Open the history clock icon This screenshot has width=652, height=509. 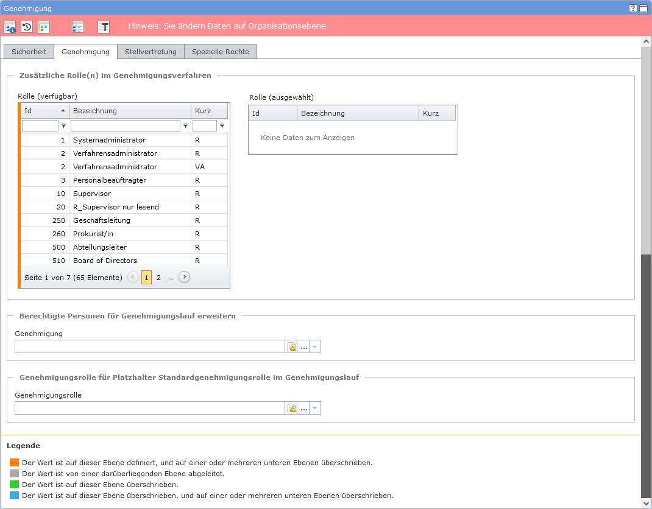click(27, 27)
